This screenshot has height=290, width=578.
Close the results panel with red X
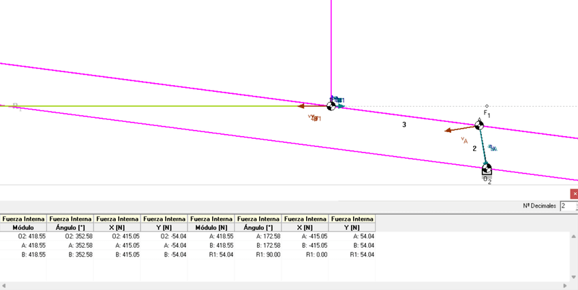pyautogui.click(x=574, y=194)
